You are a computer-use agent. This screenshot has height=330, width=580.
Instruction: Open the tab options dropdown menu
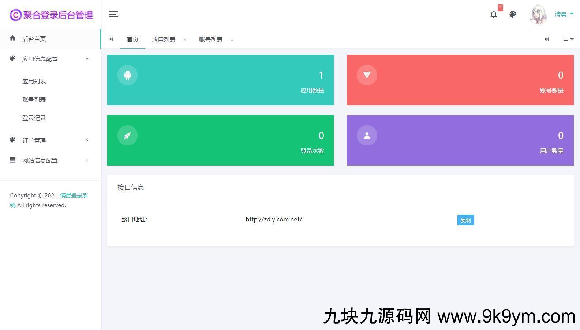pos(568,39)
